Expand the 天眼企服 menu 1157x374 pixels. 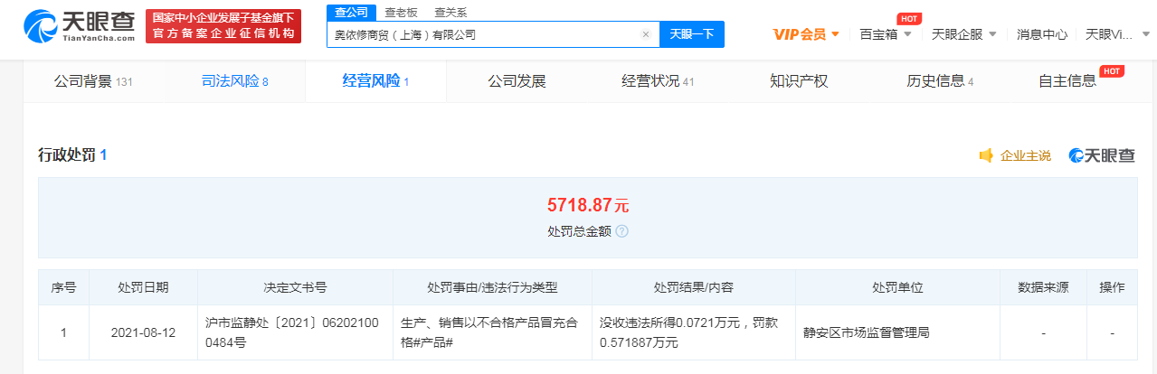click(964, 34)
